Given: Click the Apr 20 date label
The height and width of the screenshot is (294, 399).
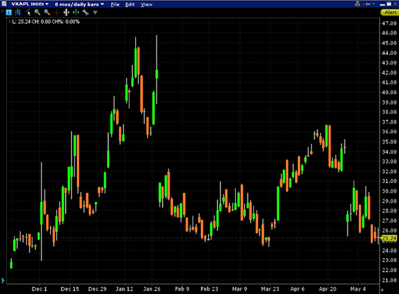Looking at the screenshot, I should coord(327,289).
